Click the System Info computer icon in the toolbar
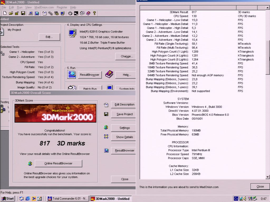Screen dimensions: 270x202 click(31, 13)
